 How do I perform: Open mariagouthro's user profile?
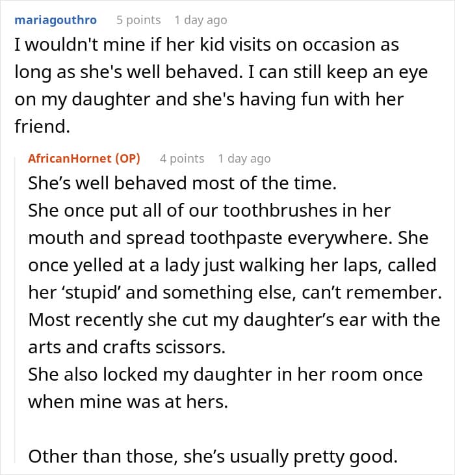55,20
